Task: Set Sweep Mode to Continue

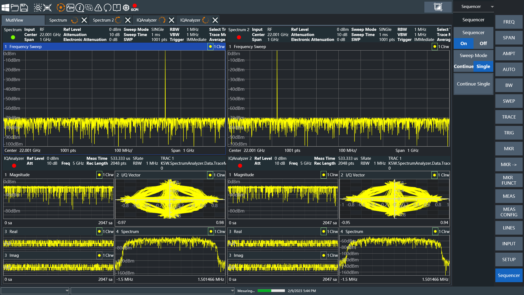Action: click(464, 66)
